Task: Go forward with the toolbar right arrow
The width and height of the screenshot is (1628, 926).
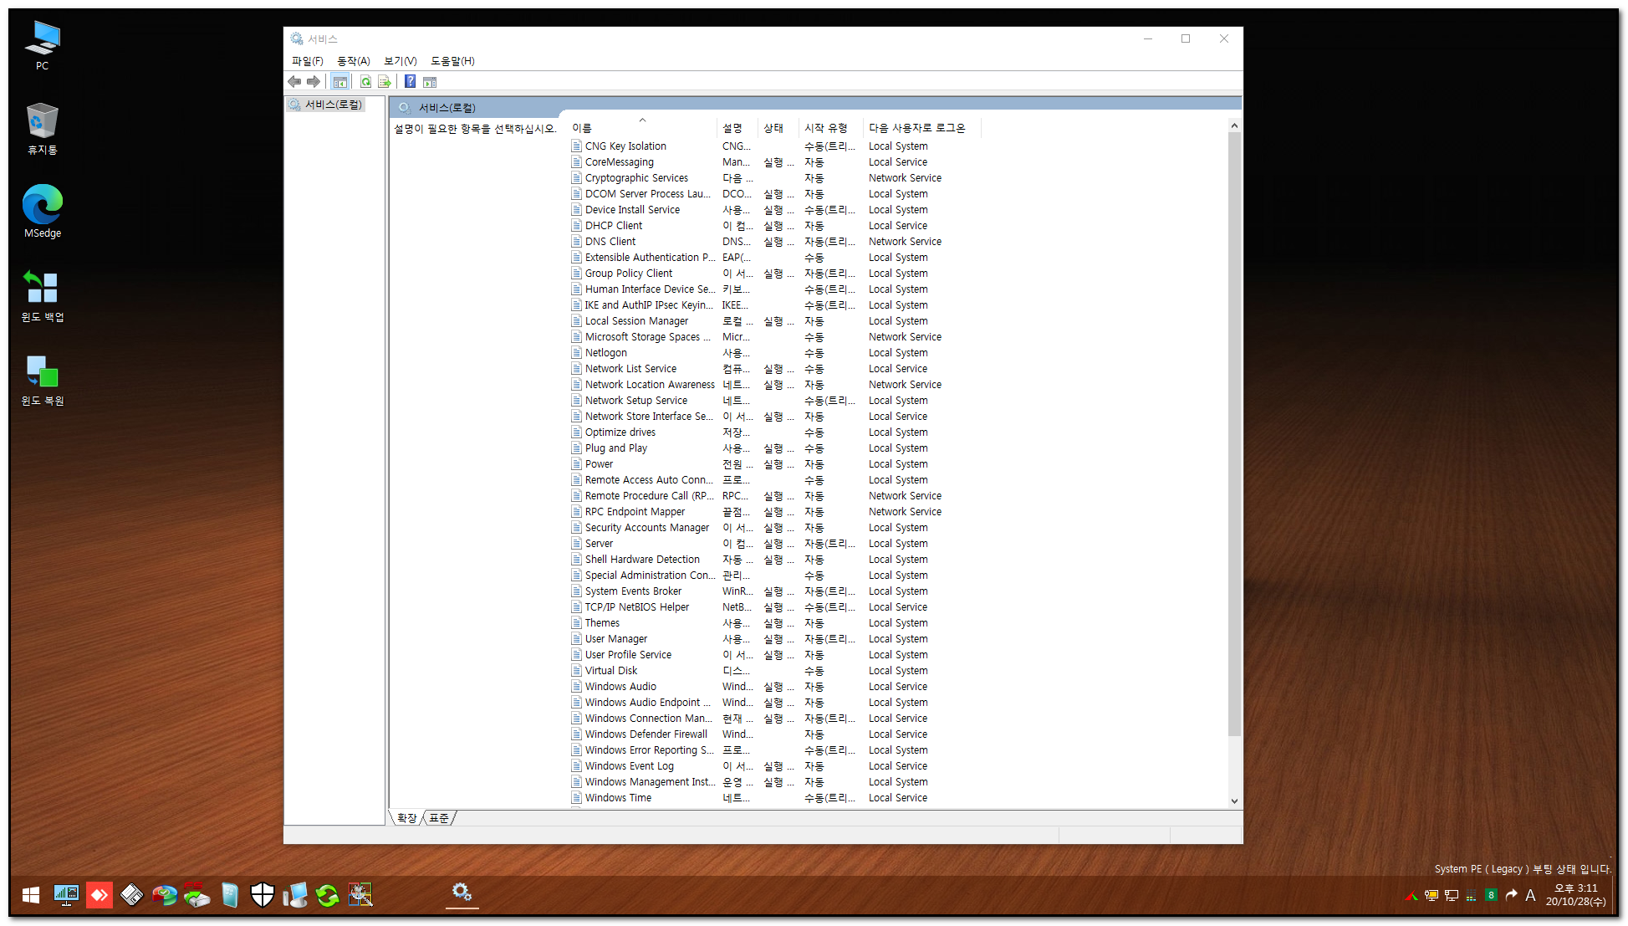Action: click(x=314, y=81)
